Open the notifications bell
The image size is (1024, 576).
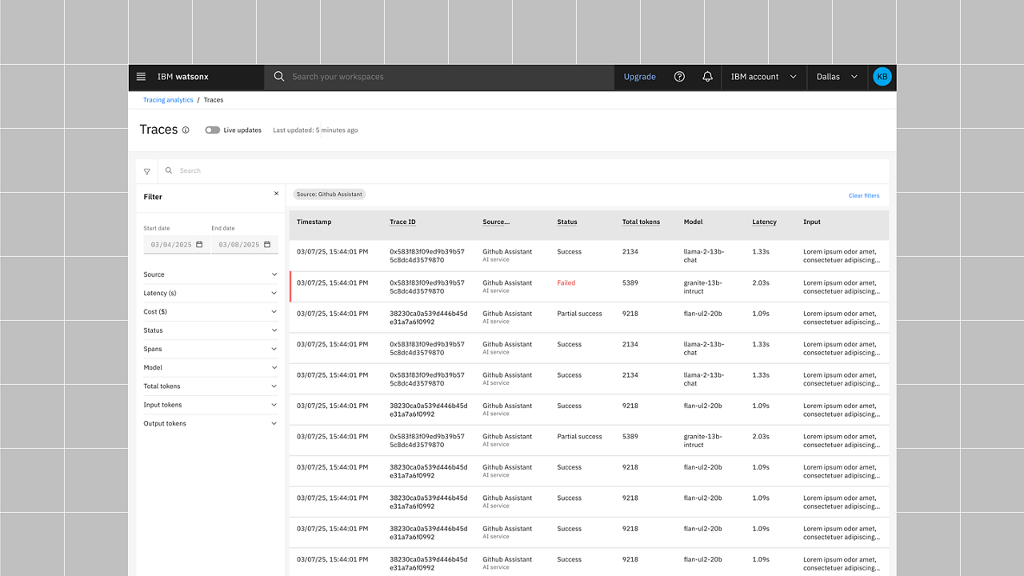(x=707, y=77)
